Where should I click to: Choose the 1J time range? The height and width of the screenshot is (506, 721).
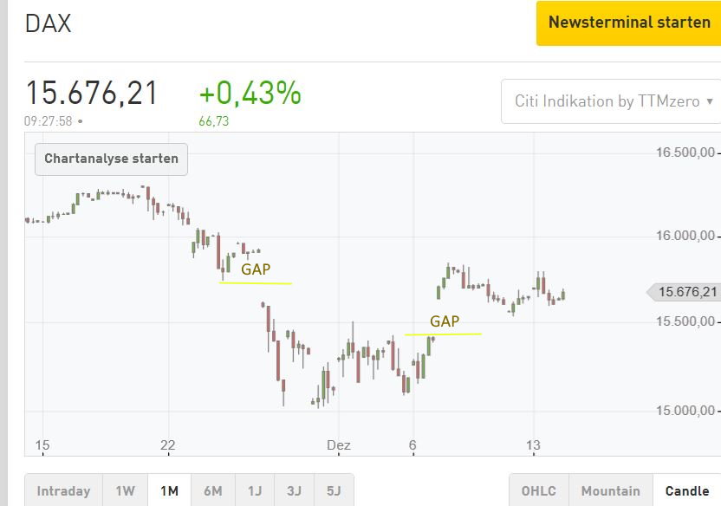click(254, 491)
